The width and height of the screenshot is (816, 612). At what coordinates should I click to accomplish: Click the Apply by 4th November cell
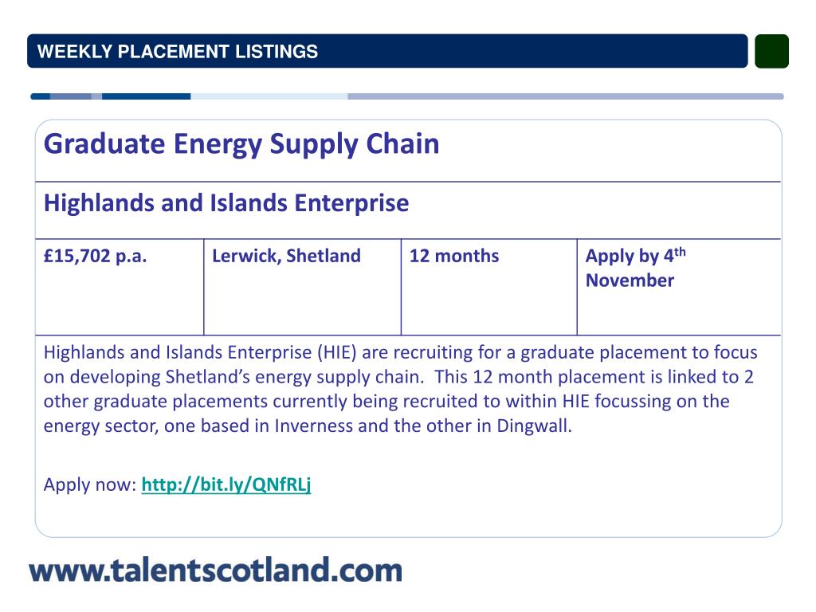[x=679, y=287]
